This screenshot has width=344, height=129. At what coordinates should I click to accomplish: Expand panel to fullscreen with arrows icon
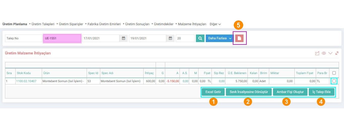pyautogui.click(x=337, y=53)
